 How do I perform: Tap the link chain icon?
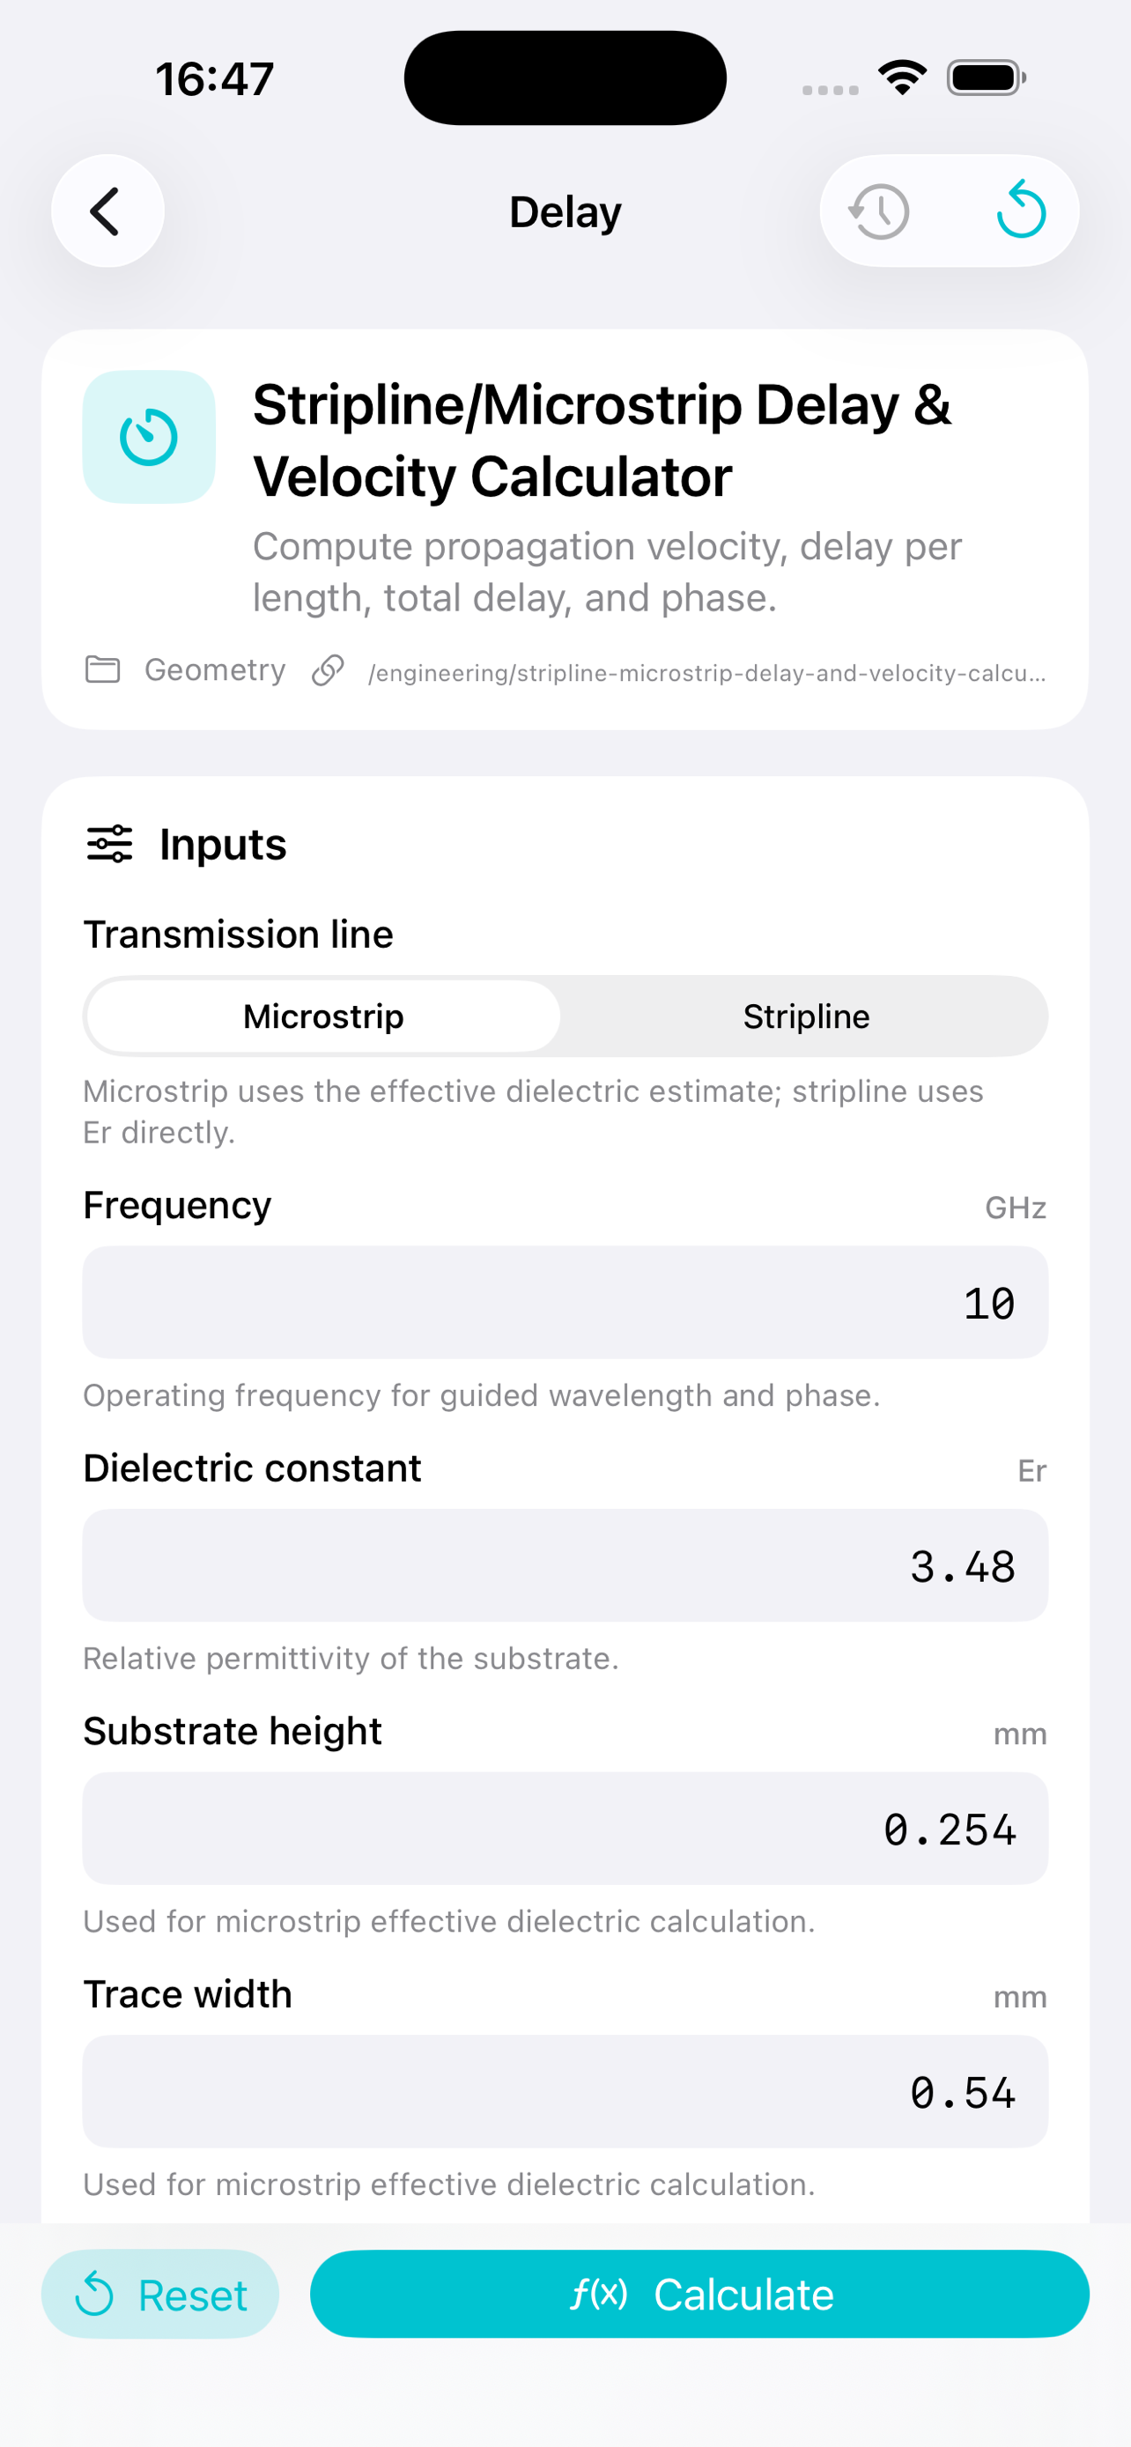pyautogui.click(x=328, y=669)
